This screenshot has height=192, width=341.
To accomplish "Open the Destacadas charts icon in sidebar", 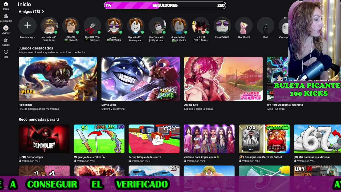I will point(6,16).
